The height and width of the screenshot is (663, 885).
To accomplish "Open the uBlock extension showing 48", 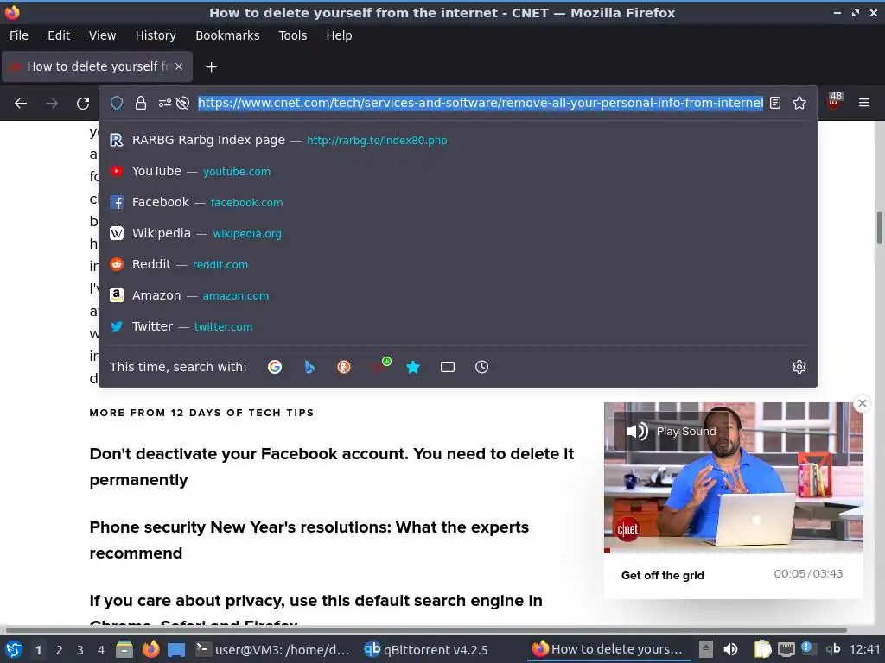I will pyautogui.click(x=834, y=102).
